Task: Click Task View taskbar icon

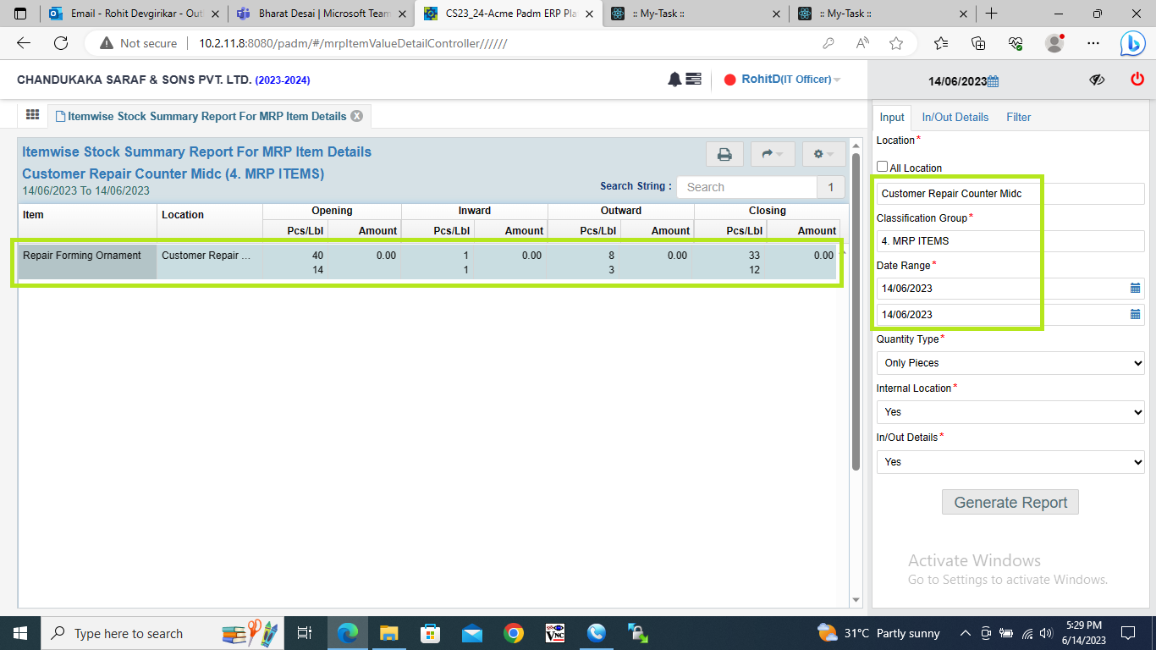Action: tap(306, 633)
